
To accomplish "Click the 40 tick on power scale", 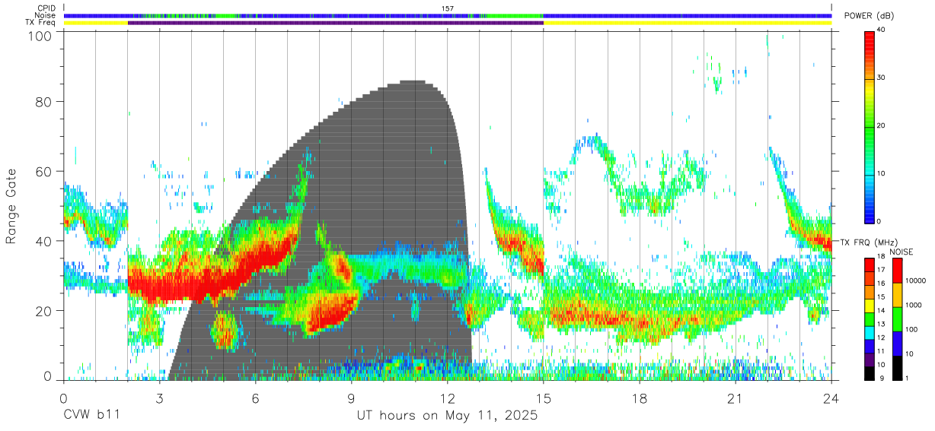I will pyautogui.click(x=881, y=30).
